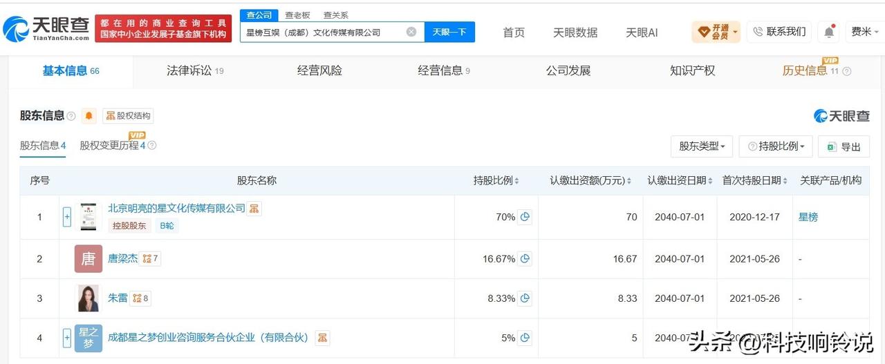This screenshot has height=364, width=885.
Task: Click the B轮 funding tag
Action: click(167, 225)
